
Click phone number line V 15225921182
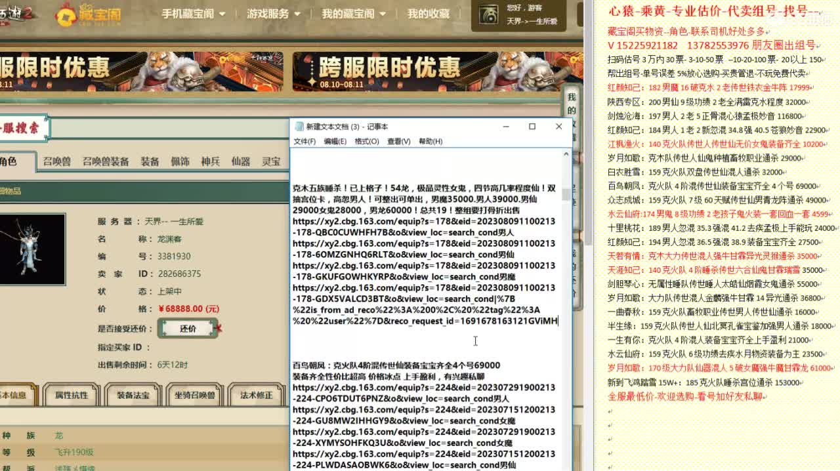tap(712, 45)
